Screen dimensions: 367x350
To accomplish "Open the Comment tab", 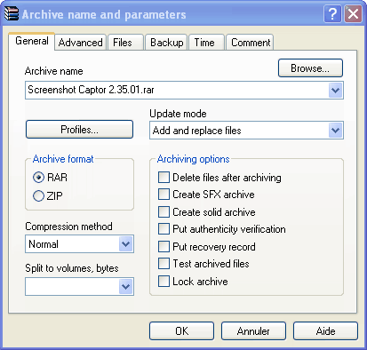I will [x=250, y=43].
